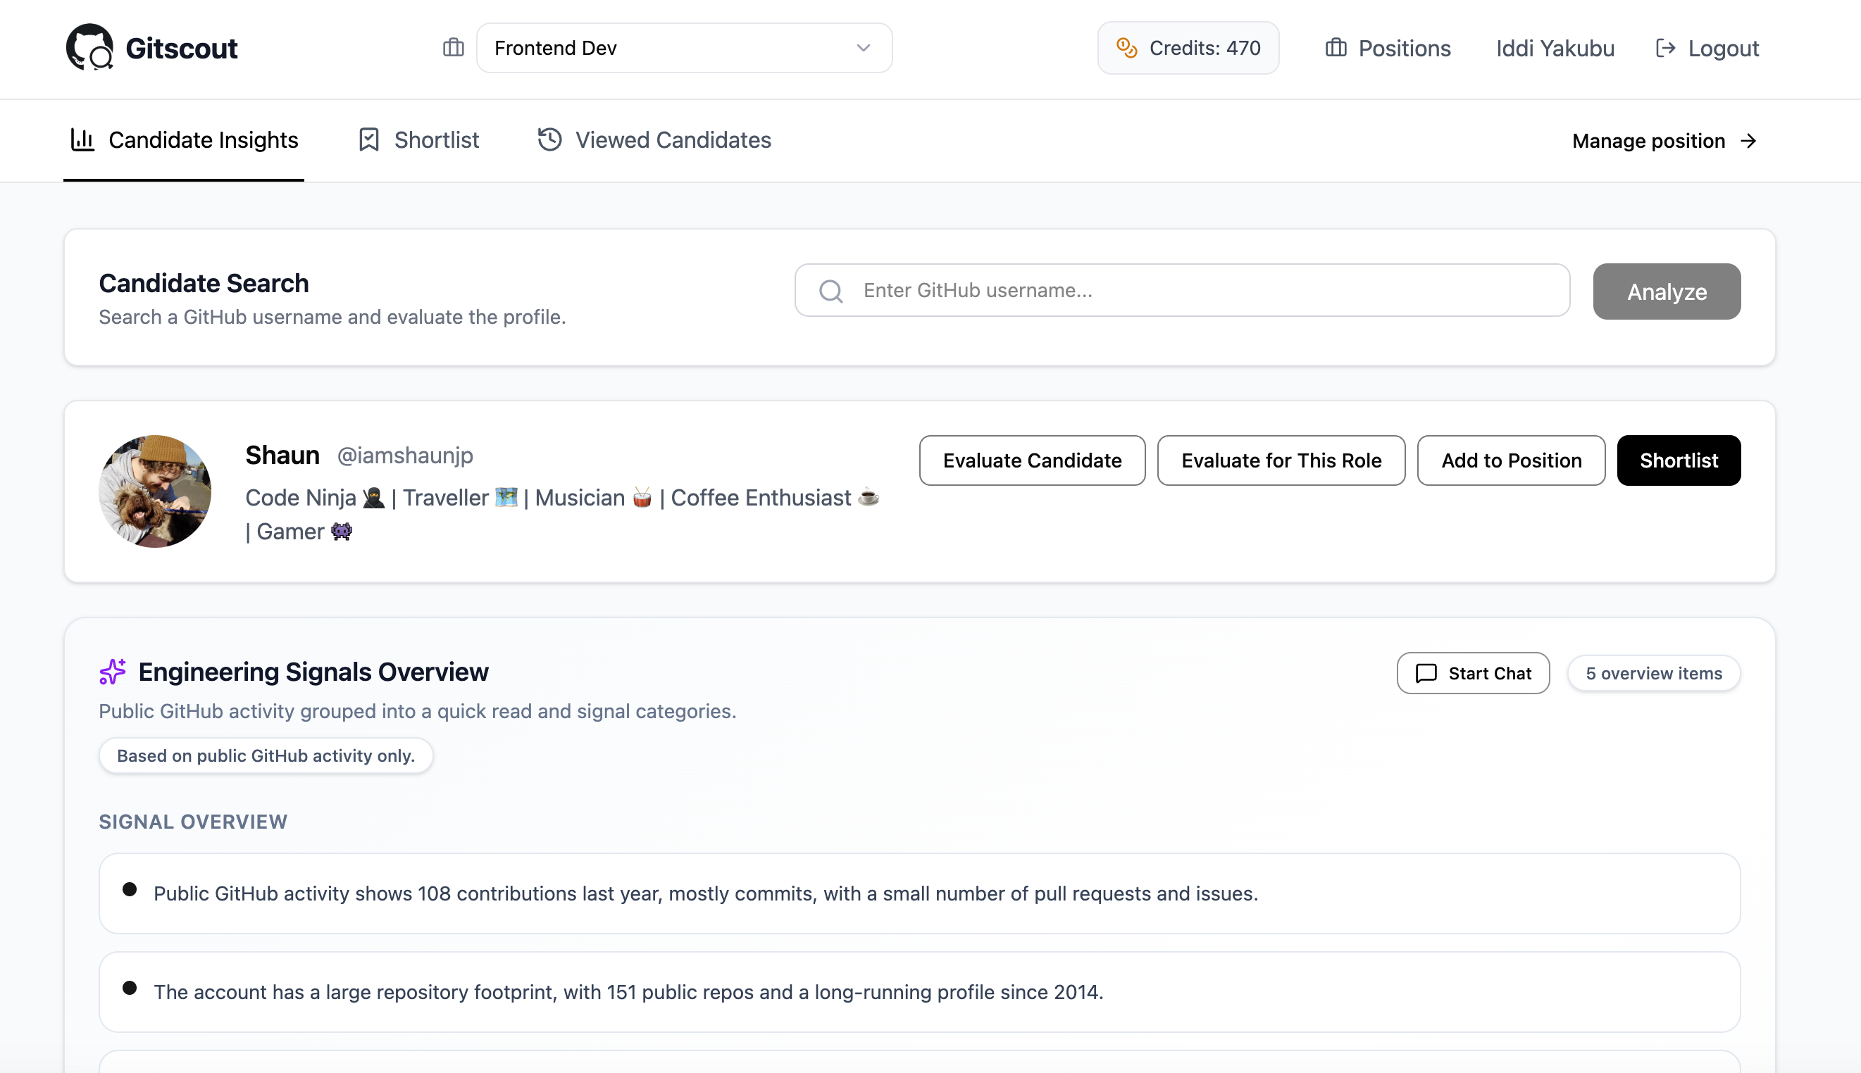Viewport: 1861px width, 1073px height.
Task: Click Evaluate for This Role button
Action: 1281,460
